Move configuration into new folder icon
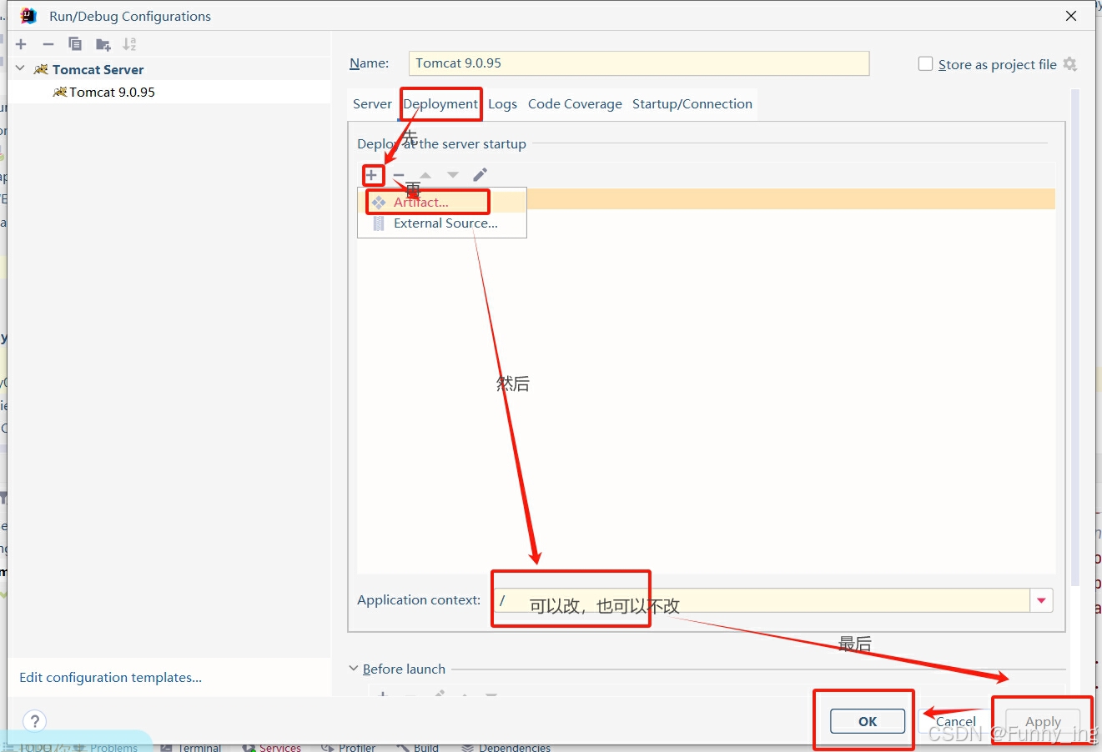The image size is (1102, 752). (103, 44)
